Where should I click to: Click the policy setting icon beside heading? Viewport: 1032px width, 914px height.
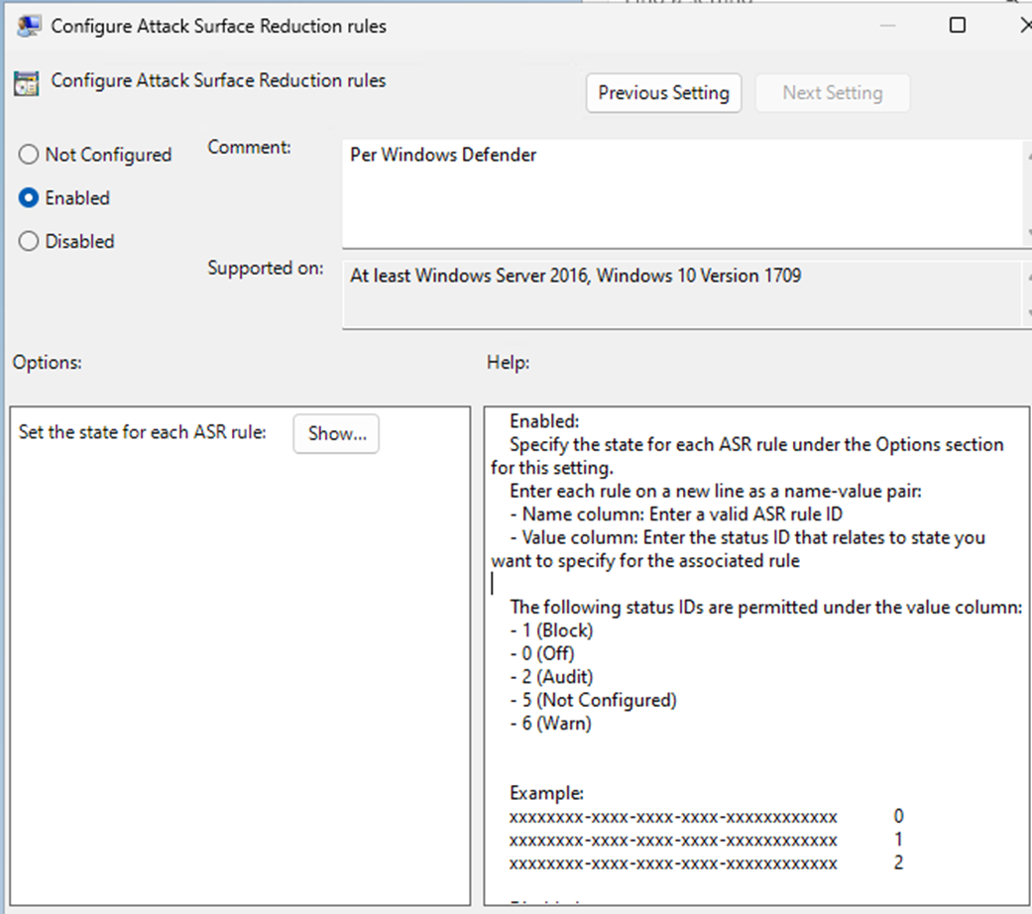tap(27, 83)
